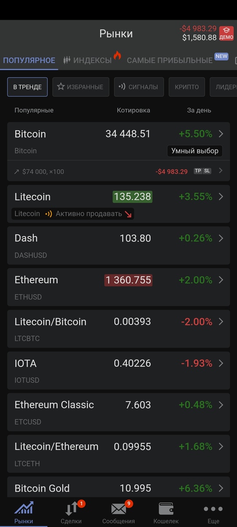Select the КРИПТО filter button
The image size is (237, 527).
187,87
